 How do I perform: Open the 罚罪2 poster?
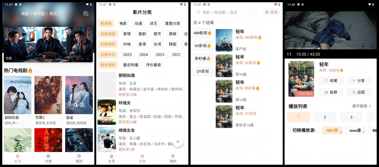click(48, 95)
